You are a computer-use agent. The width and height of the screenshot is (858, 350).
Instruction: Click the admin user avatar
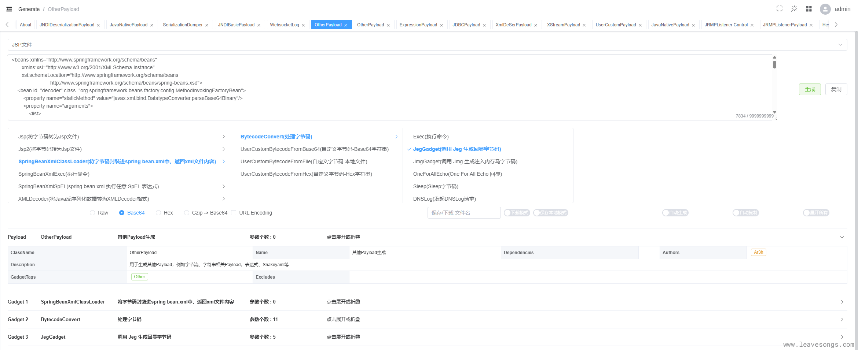[825, 9]
